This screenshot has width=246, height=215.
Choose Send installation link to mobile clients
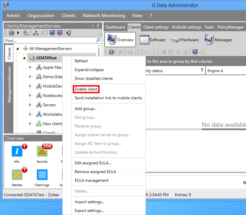click(108, 98)
